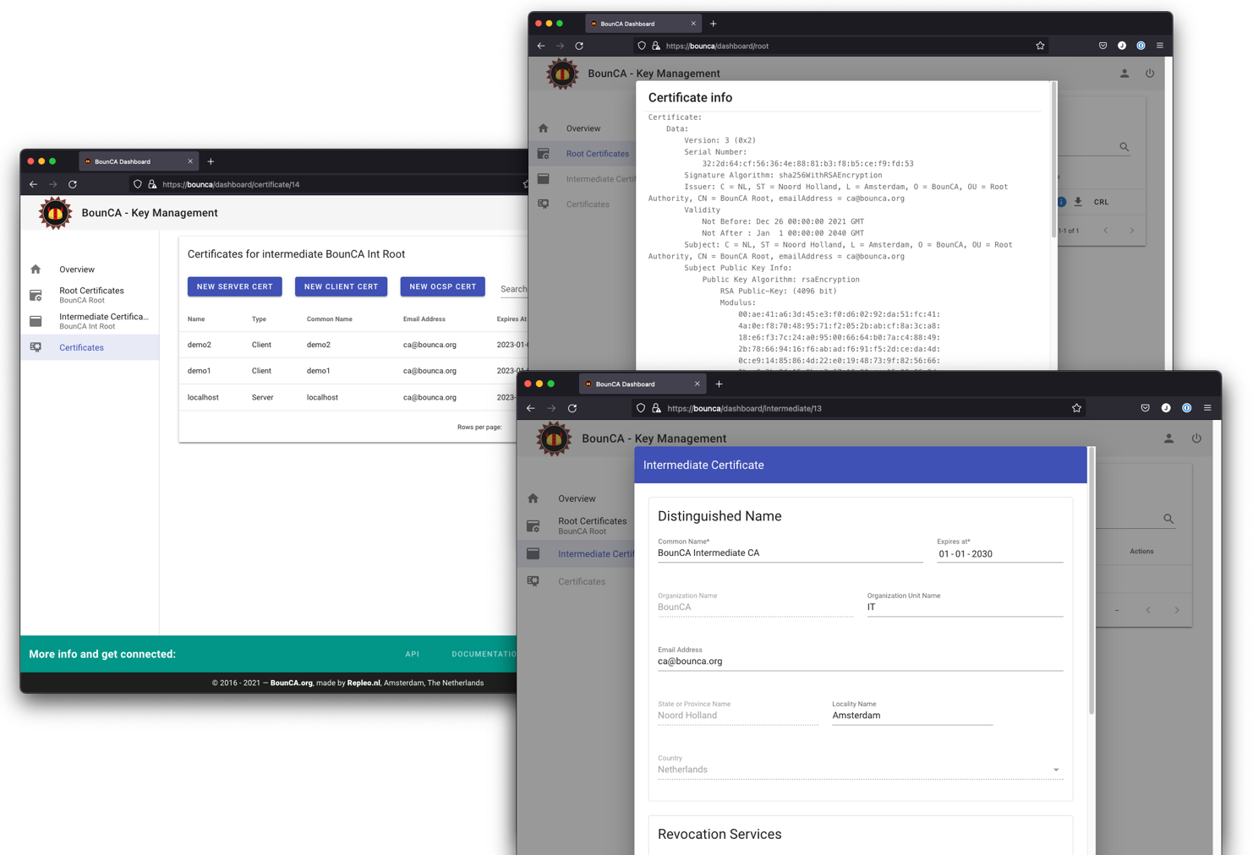Reload page in dashboard/root browser window
1253x855 pixels.
click(579, 46)
